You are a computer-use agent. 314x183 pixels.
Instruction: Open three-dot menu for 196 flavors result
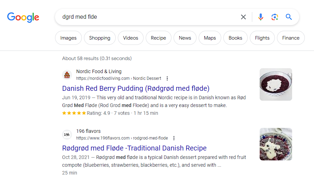coord(174,138)
